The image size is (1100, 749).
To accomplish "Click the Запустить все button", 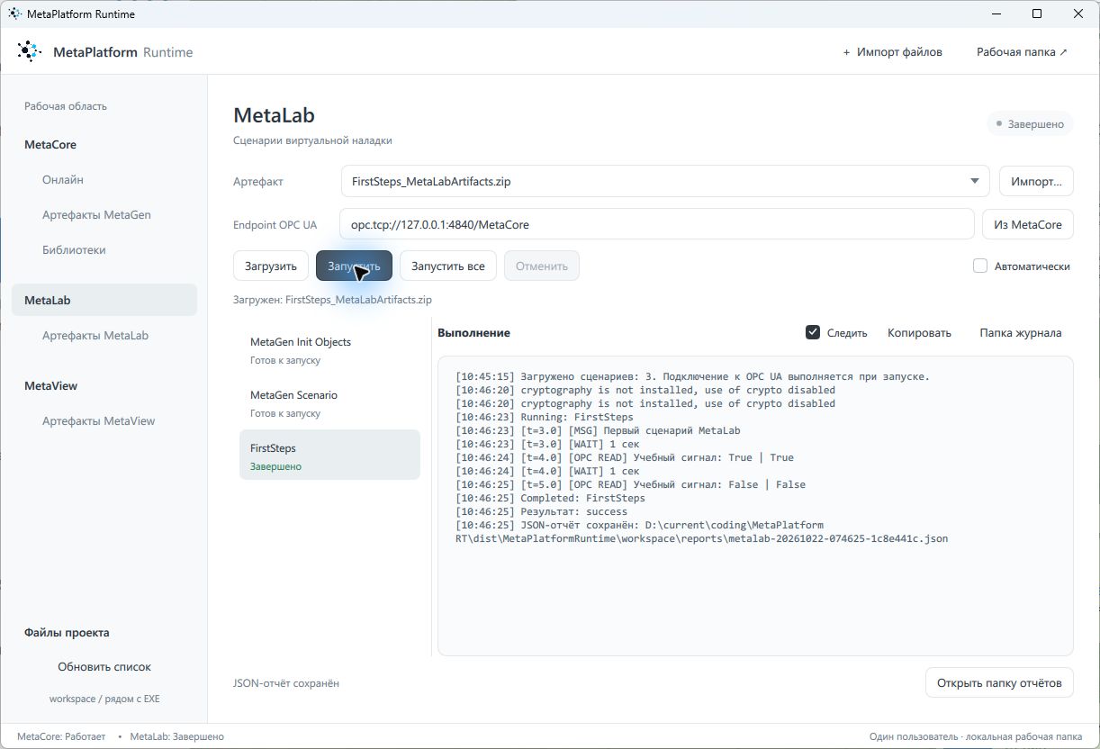I will (x=448, y=266).
